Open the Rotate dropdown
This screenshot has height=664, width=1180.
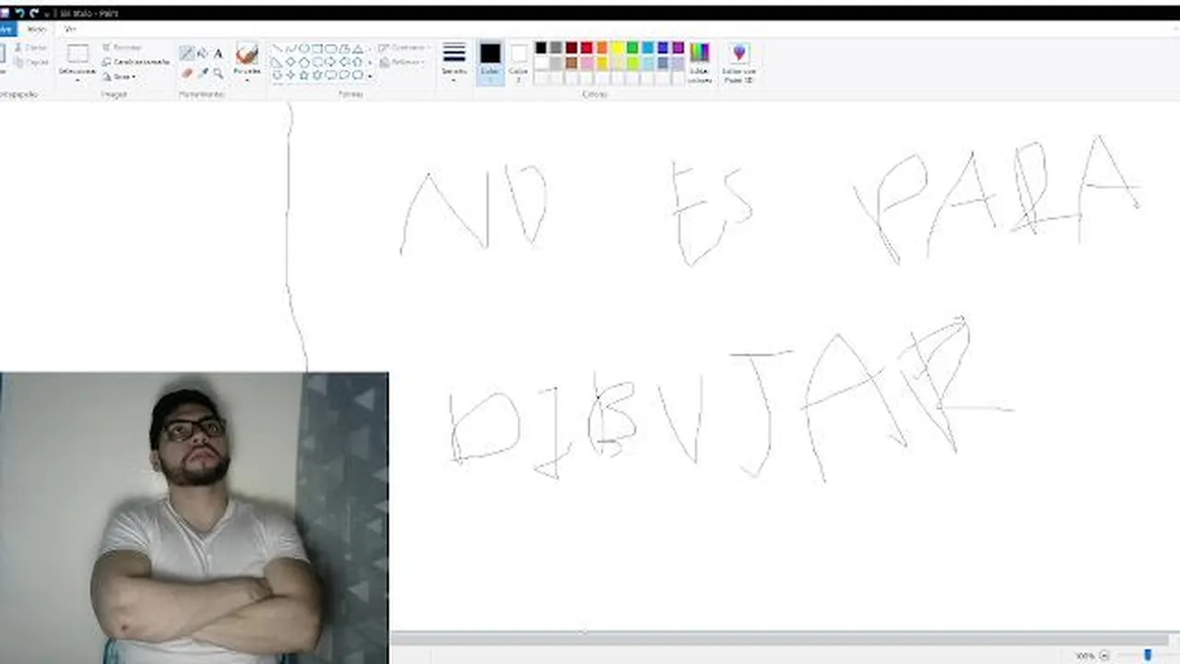(120, 77)
